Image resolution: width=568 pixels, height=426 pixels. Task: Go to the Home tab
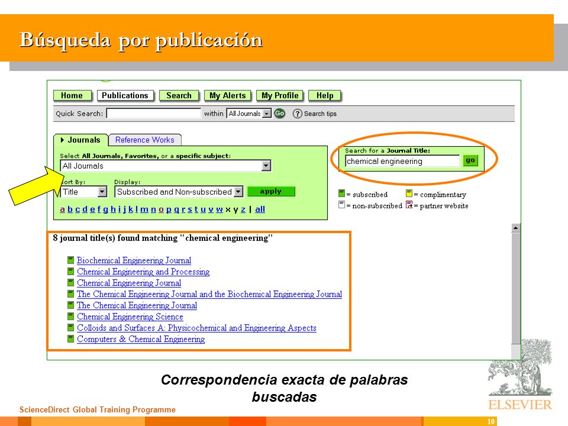(72, 96)
